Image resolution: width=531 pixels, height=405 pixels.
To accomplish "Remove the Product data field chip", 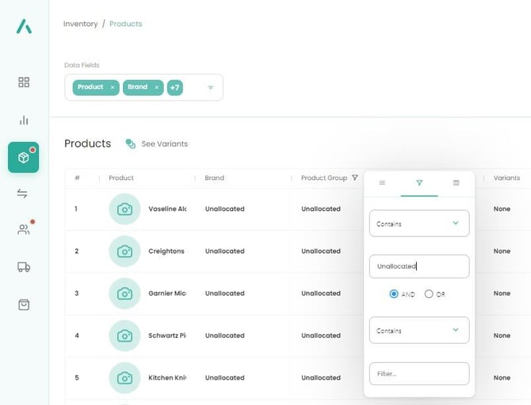I will click(x=113, y=87).
